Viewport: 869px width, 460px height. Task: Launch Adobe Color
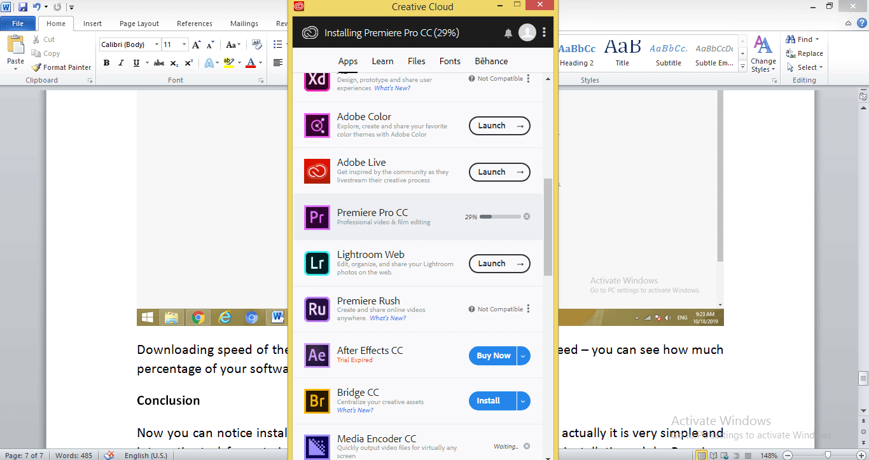499,126
